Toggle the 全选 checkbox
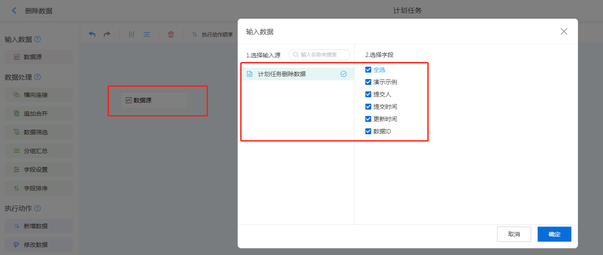Screen dimensions: 603x255 [x=368, y=70]
